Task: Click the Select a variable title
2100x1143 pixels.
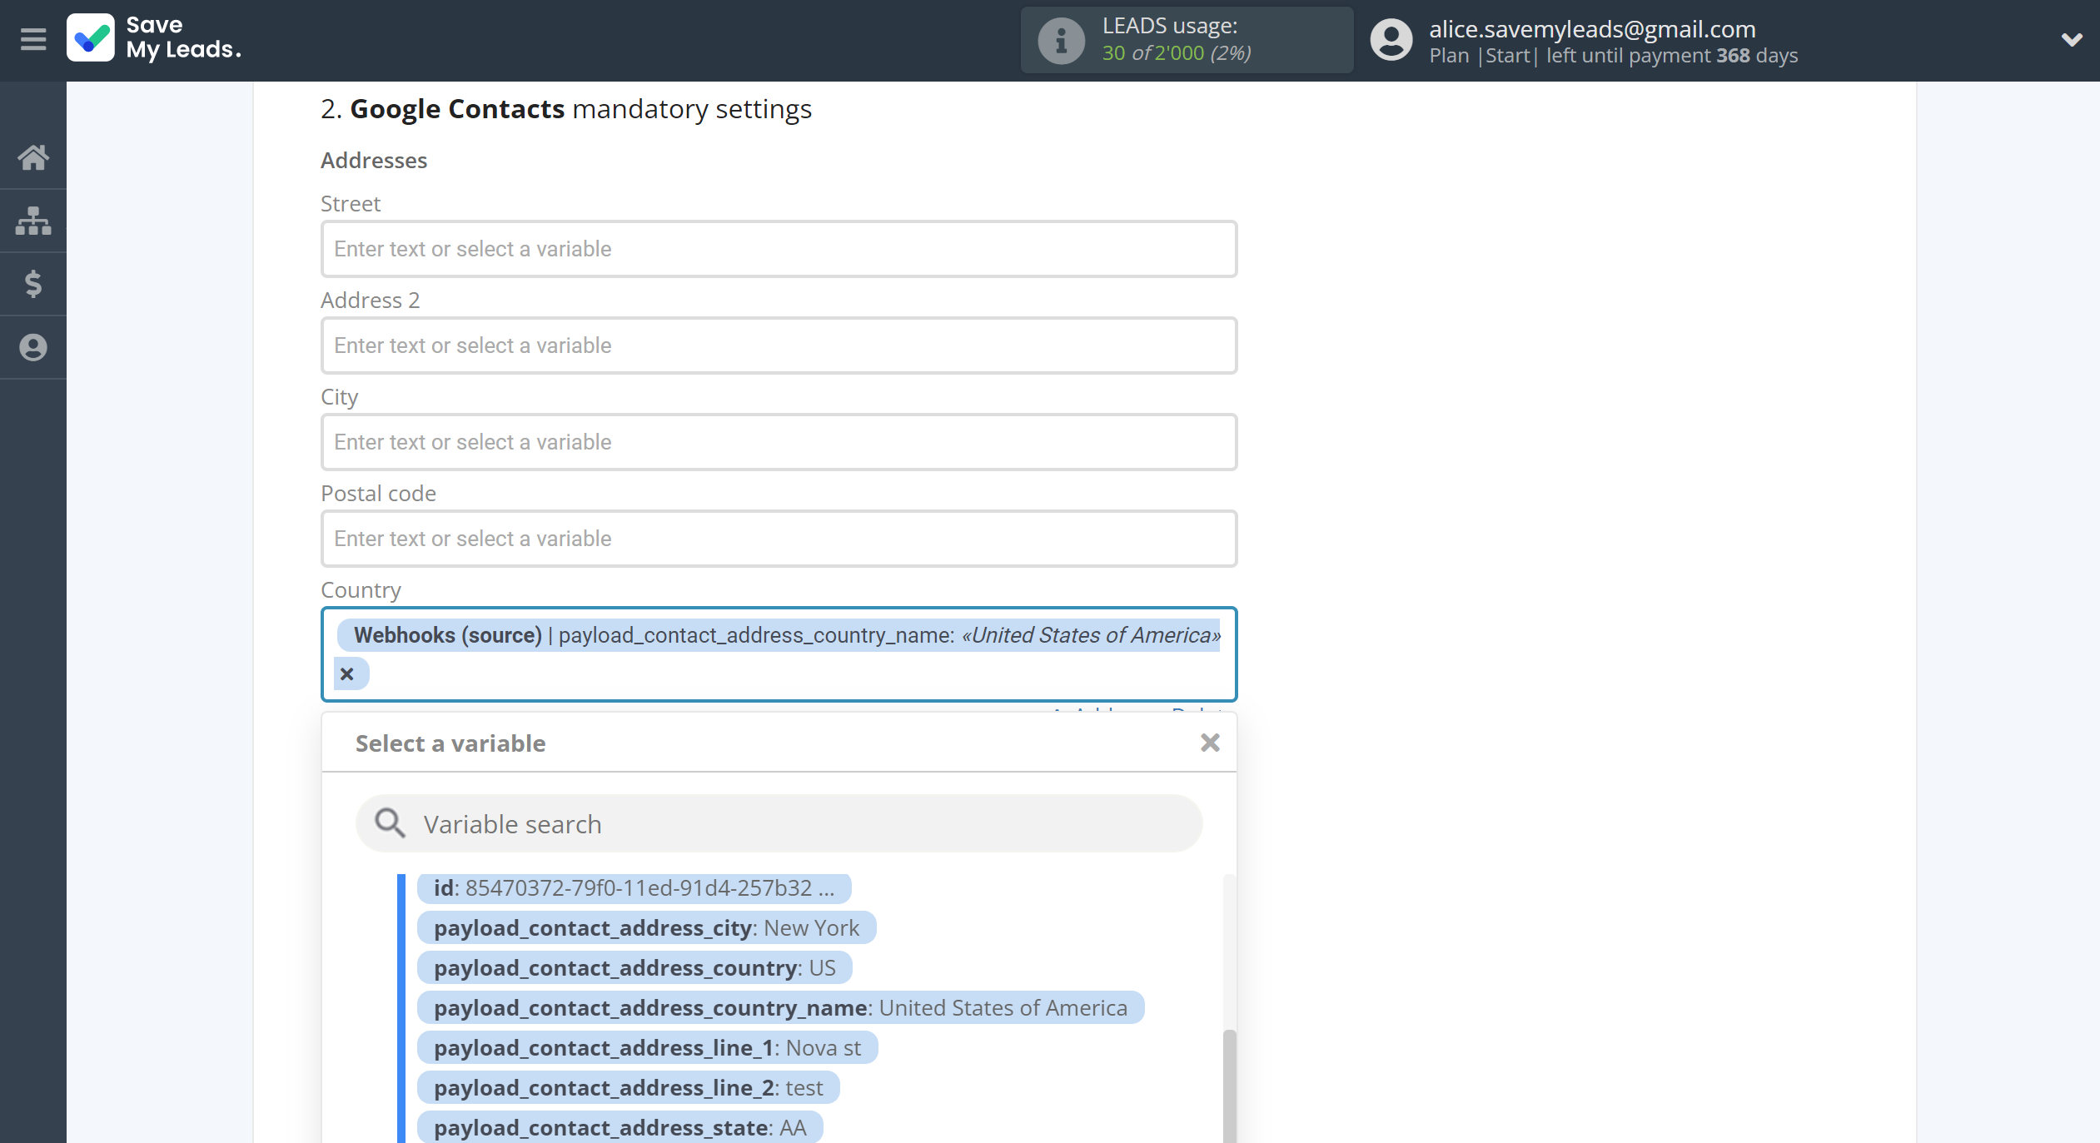Action: tap(450, 743)
